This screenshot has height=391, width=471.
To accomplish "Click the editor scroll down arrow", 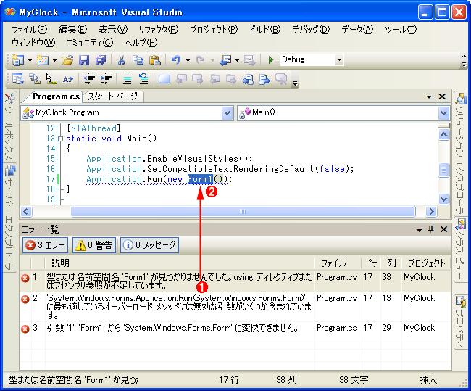I will pos(443,199).
